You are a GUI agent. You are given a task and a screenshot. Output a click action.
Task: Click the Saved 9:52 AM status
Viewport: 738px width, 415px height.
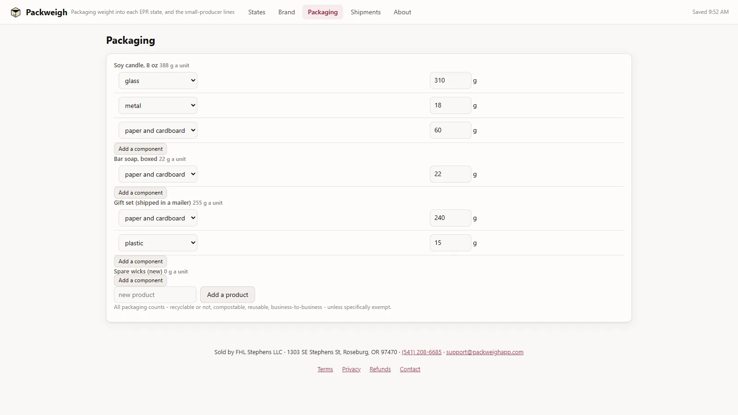pos(710,12)
